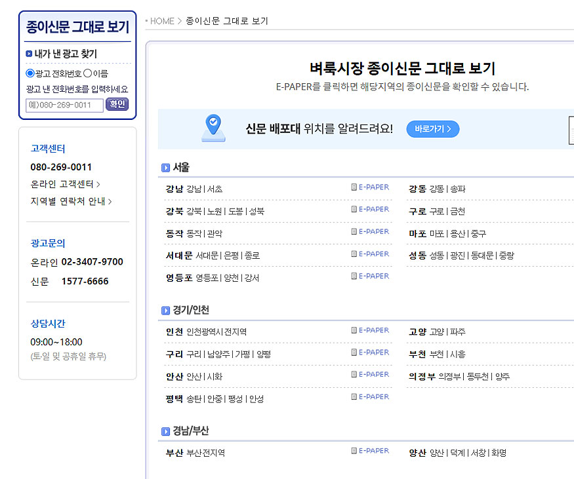The height and width of the screenshot is (479, 574).
Task: Click the 경기/인천 section arrow icon
Action: coord(165,311)
